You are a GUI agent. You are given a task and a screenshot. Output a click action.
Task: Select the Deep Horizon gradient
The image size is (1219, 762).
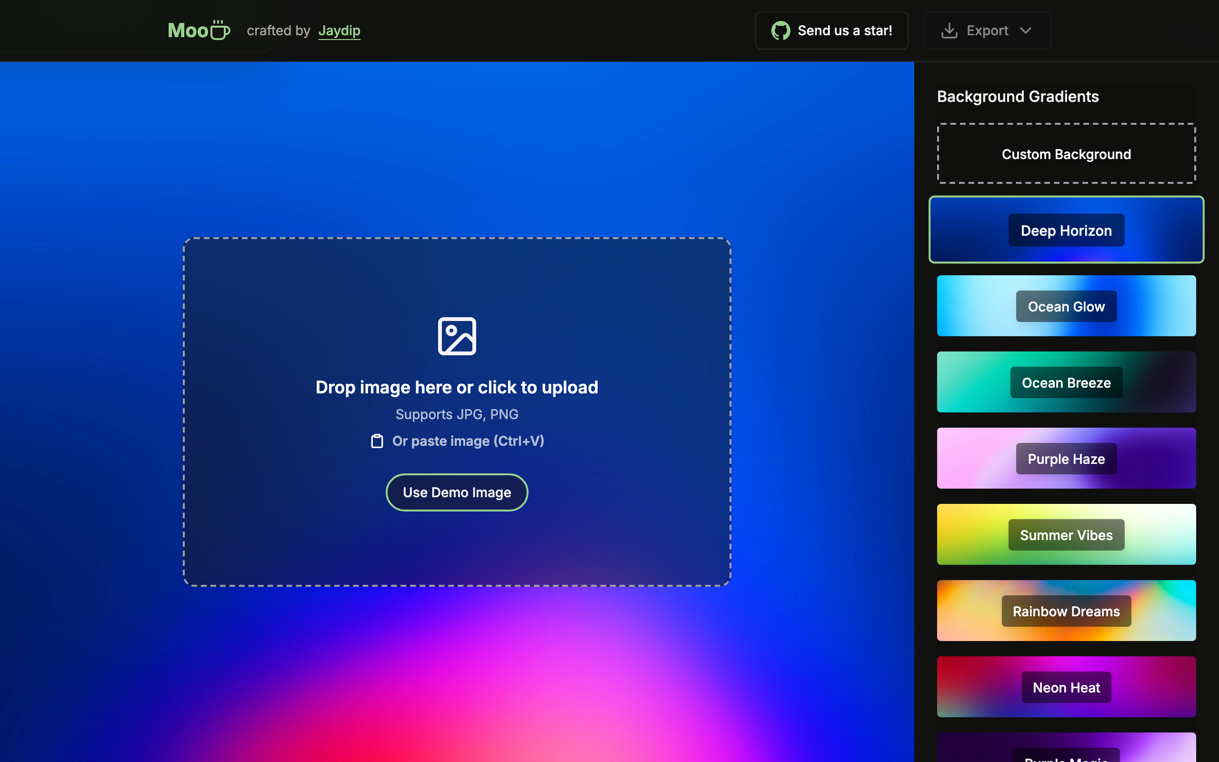pyautogui.click(x=1066, y=231)
